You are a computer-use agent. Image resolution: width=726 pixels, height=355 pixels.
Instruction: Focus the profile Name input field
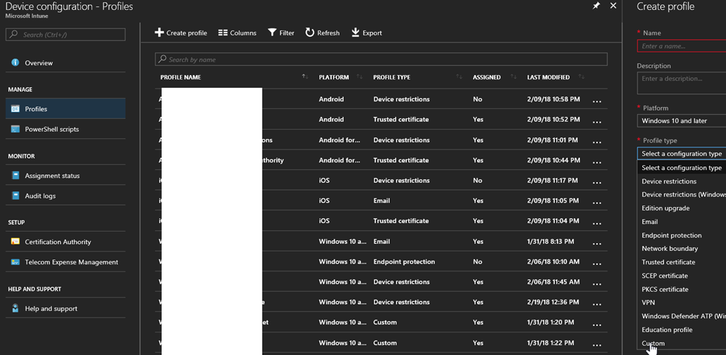pos(681,46)
